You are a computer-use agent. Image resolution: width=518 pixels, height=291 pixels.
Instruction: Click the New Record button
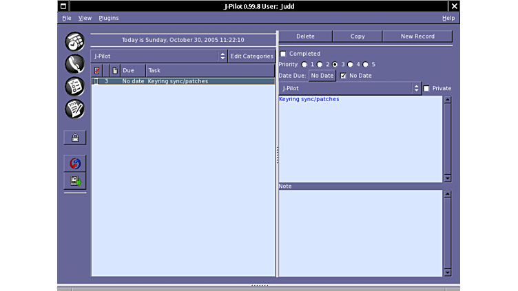[417, 36]
